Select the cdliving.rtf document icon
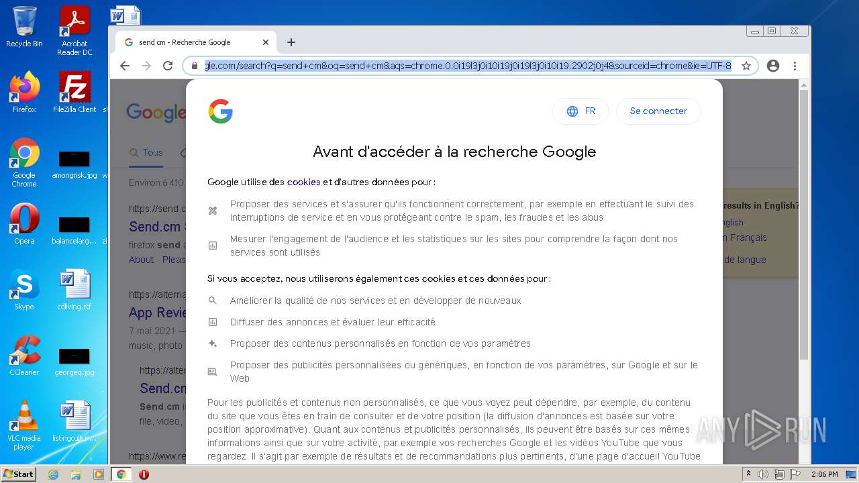The image size is (859, 483). (74, 290)
